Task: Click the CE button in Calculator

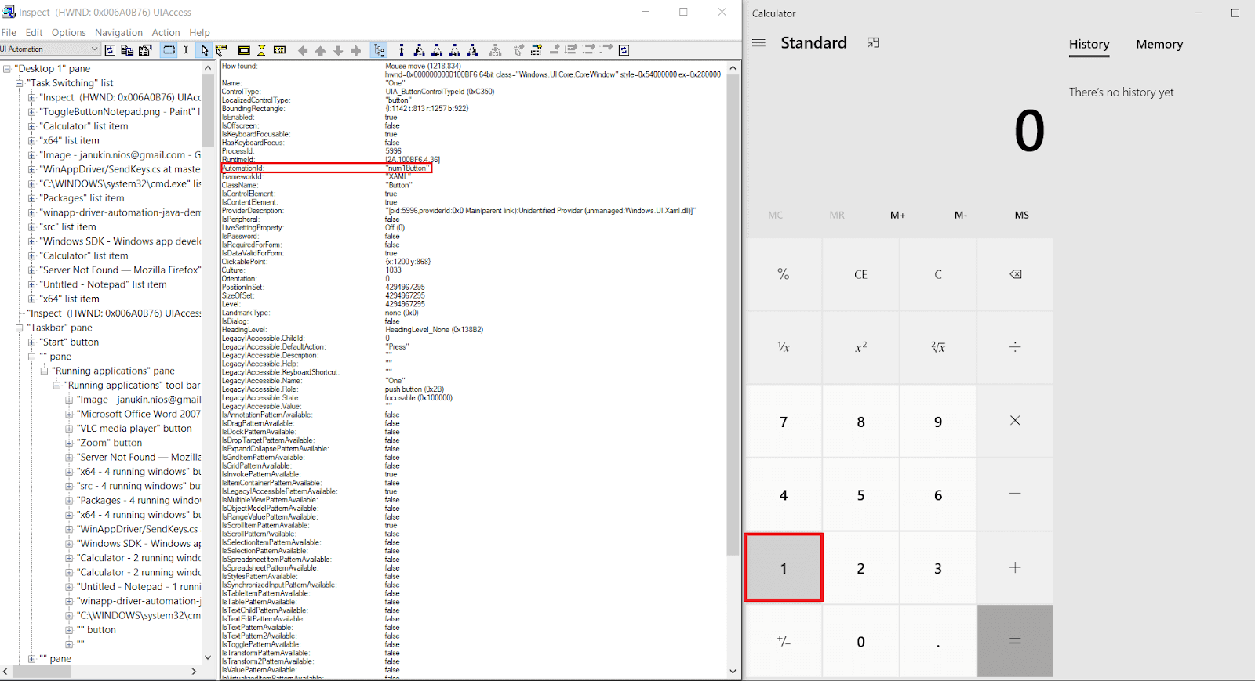Action: [x=860, y=274]
